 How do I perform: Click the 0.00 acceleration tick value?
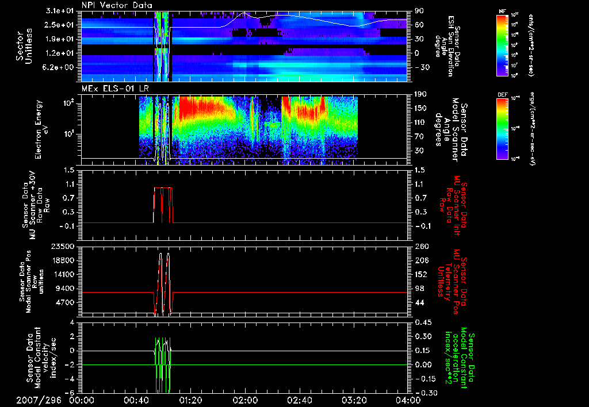423,364
